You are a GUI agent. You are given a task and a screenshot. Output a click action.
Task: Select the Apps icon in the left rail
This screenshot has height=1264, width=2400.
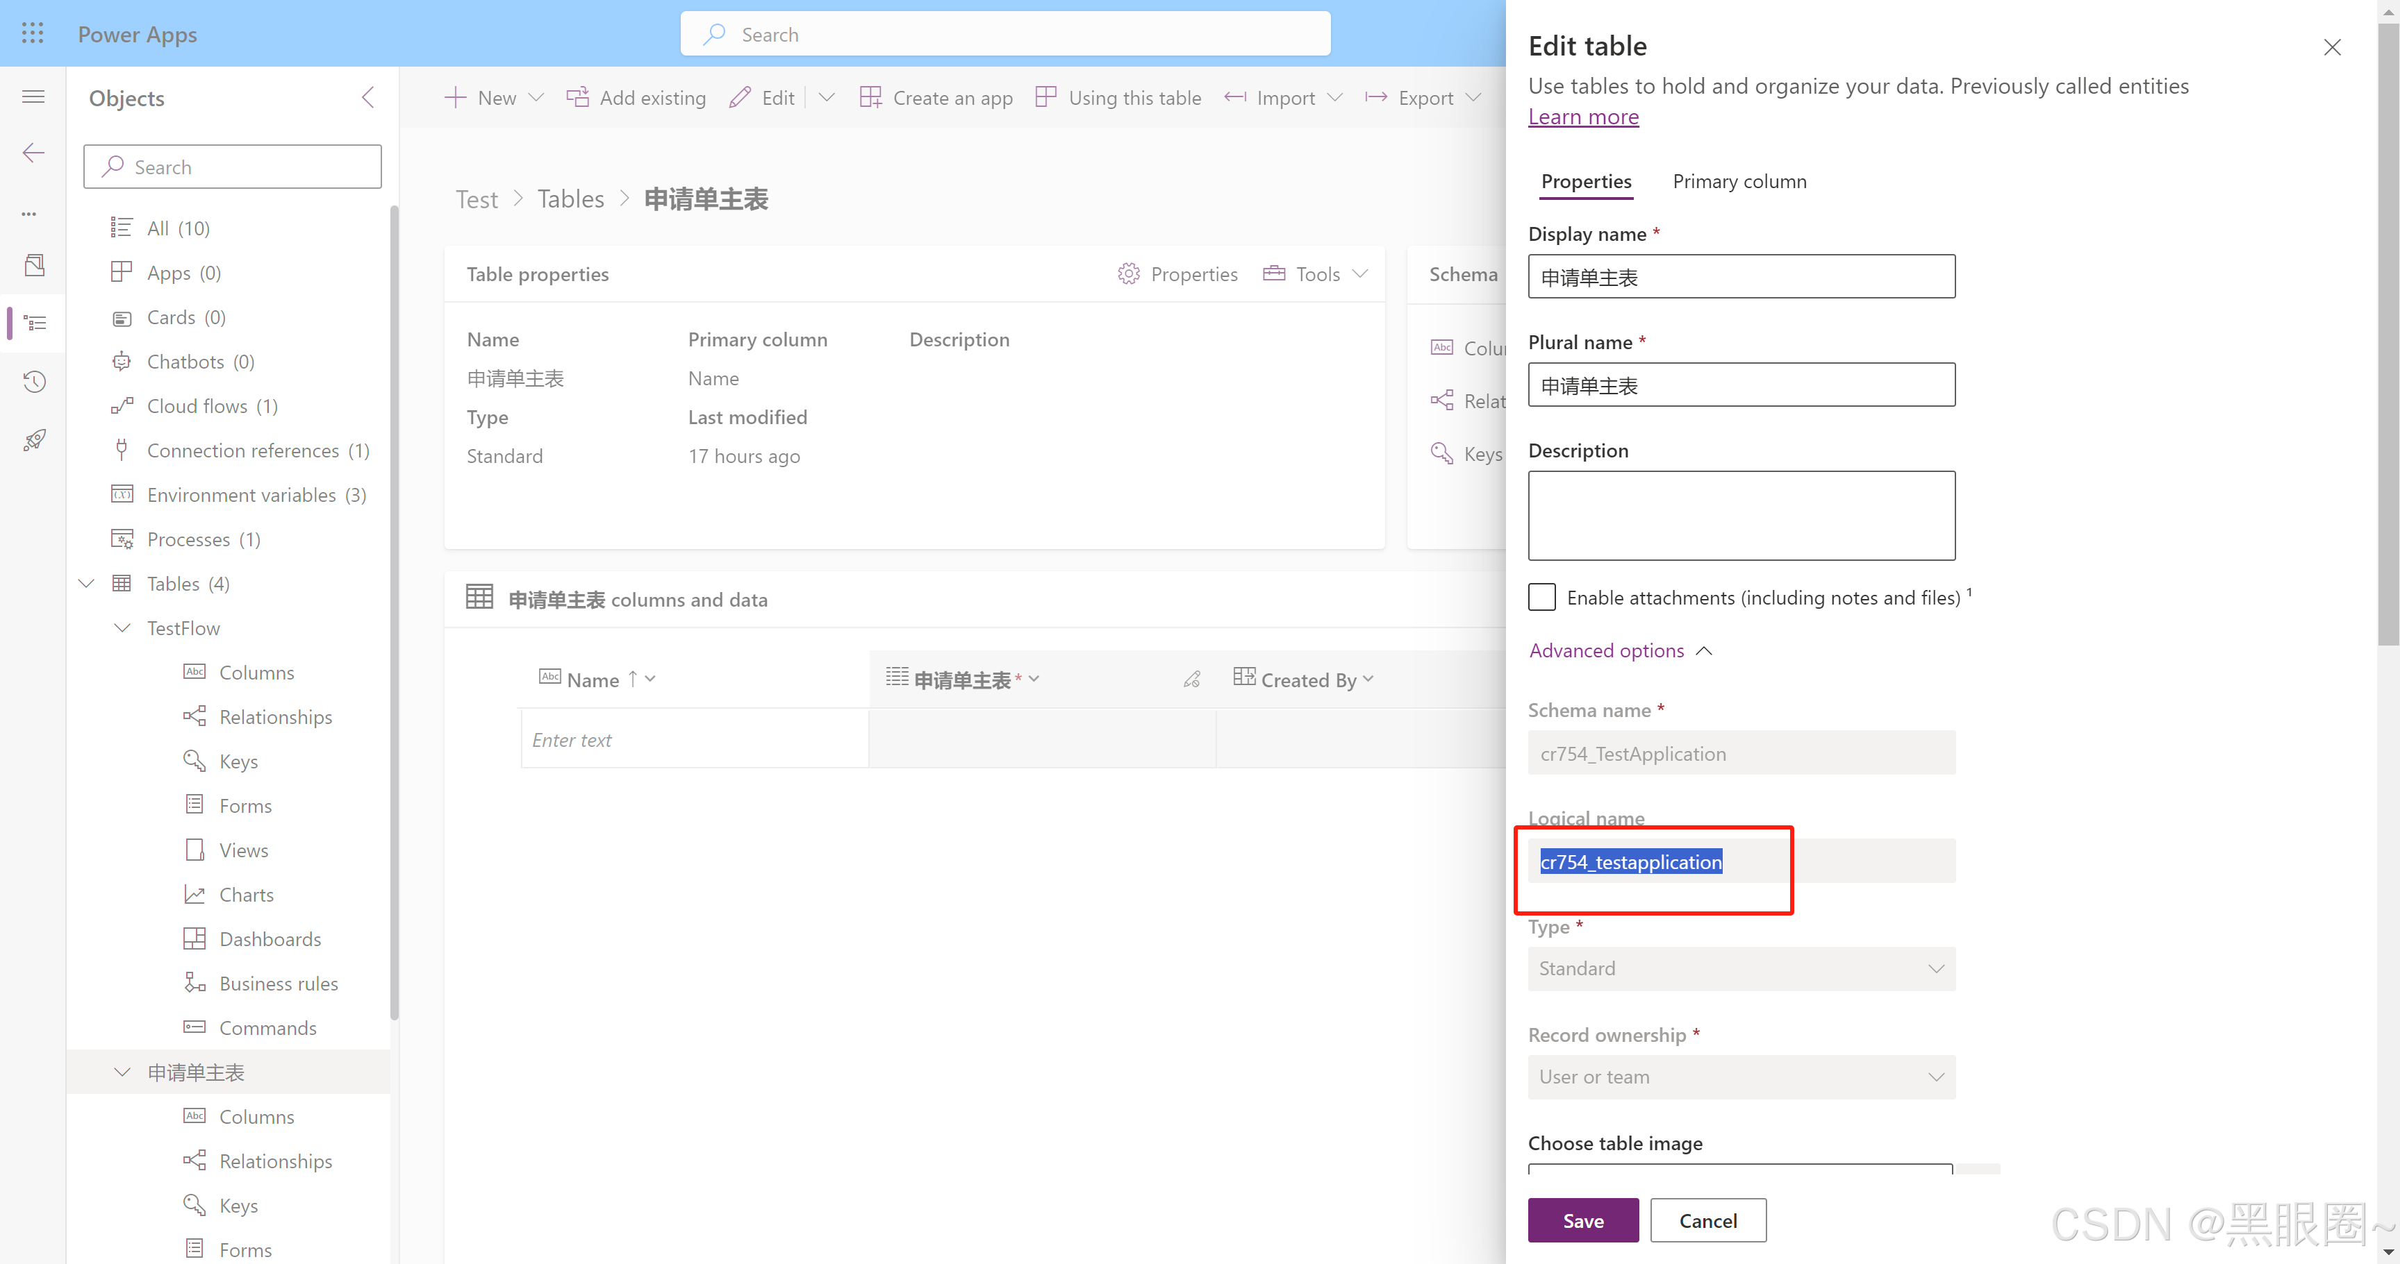(x=35, y=264)
